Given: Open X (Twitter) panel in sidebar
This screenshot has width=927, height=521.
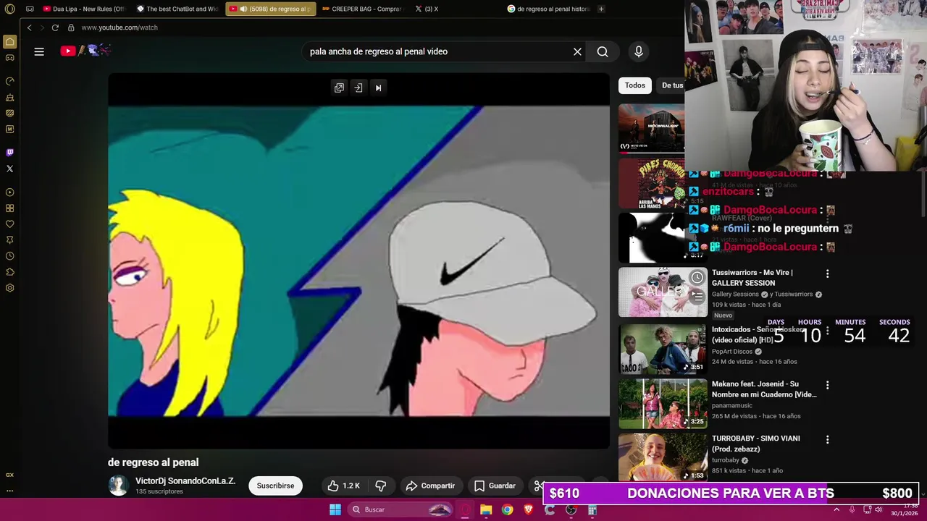Looking at the screenshot, I should (9, 169).
